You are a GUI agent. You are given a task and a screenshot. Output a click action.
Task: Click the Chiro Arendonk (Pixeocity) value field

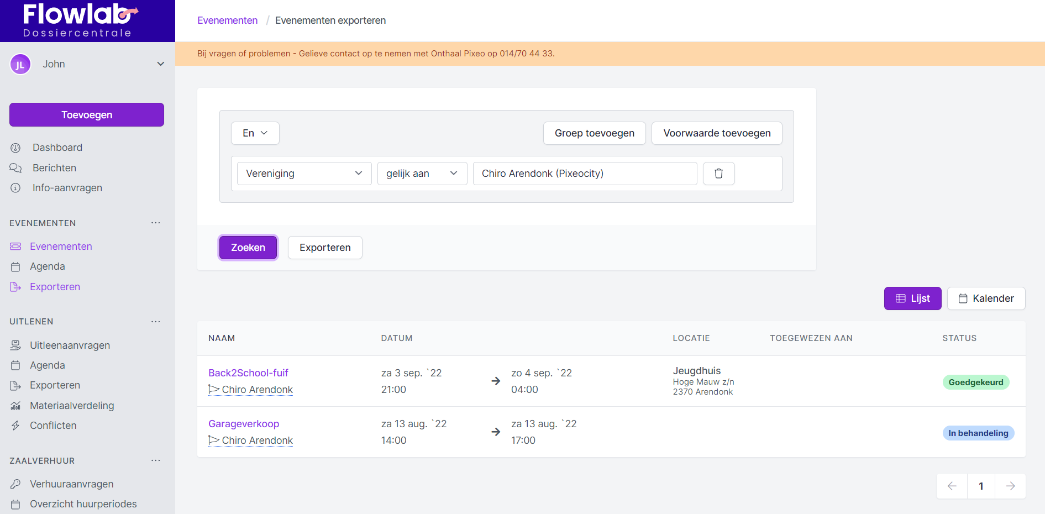[x=584, y=174]
